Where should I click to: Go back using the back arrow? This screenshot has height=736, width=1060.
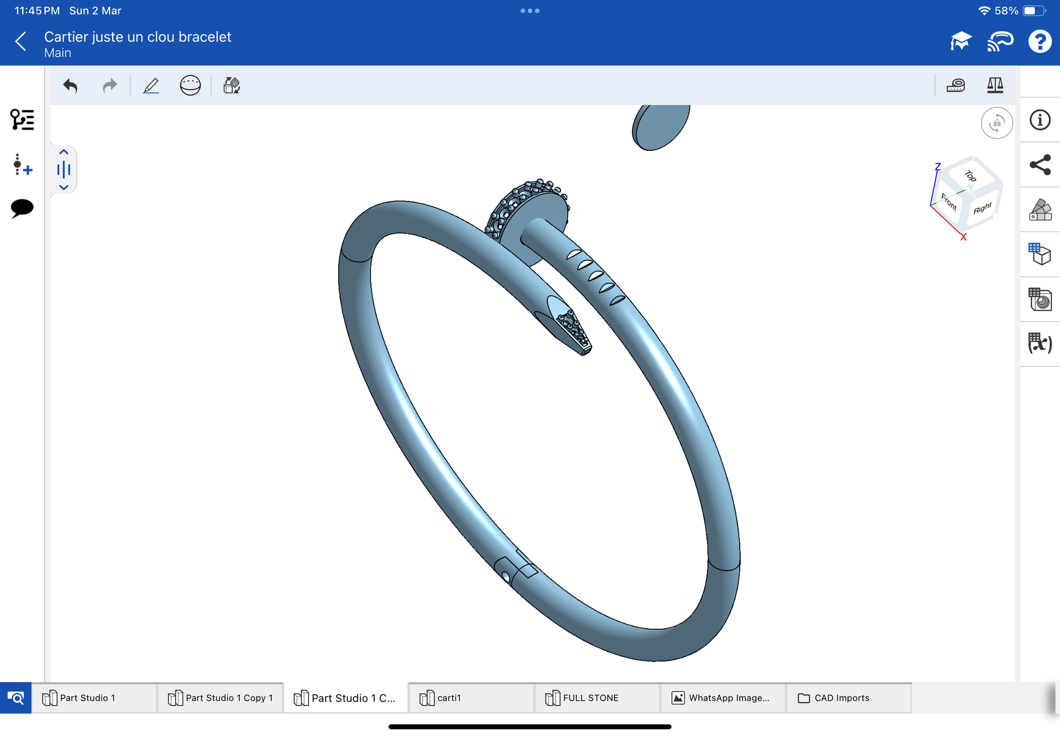coord(21,41)
